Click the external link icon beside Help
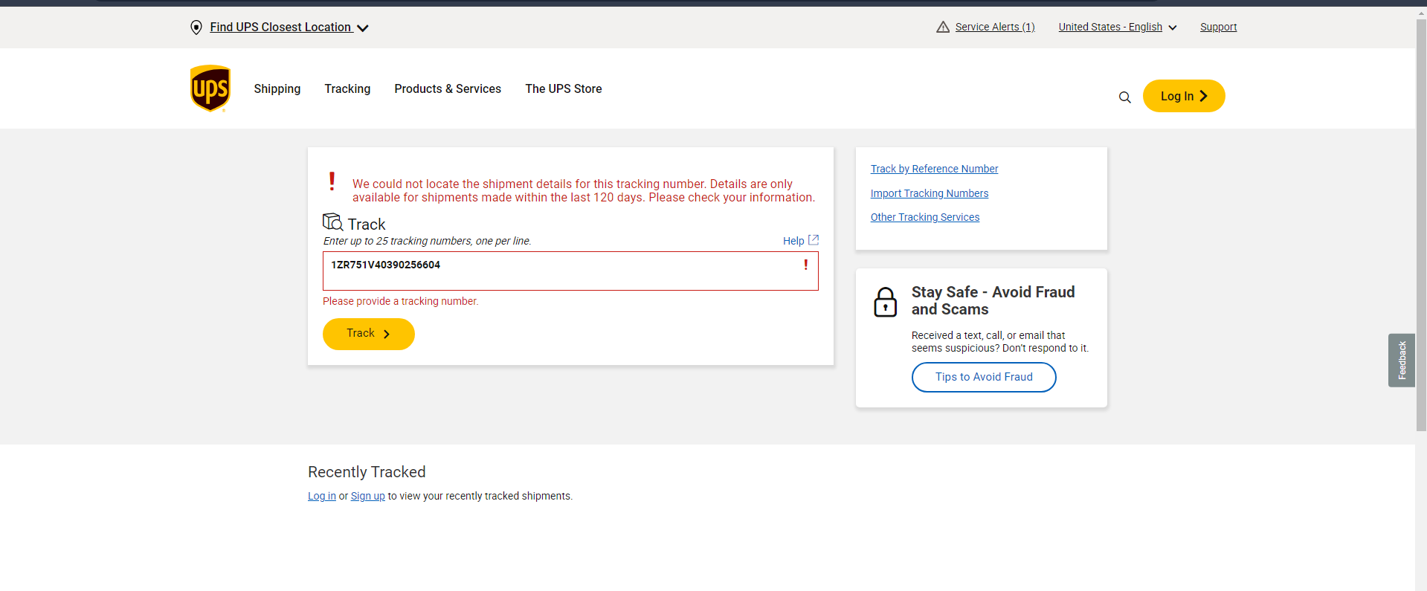Image resolution: width=1427 pixels, height=591 pixels. pyautogui.click(x=814, y=240)
